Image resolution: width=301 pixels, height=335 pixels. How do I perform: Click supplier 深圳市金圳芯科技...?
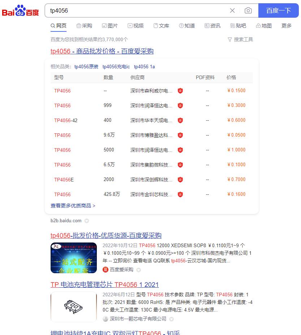[151, 194]
